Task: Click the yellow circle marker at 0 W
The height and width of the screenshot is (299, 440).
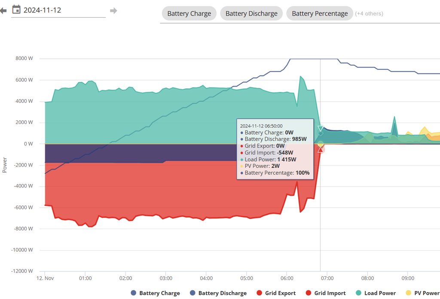Action: [x=320, y=144]
